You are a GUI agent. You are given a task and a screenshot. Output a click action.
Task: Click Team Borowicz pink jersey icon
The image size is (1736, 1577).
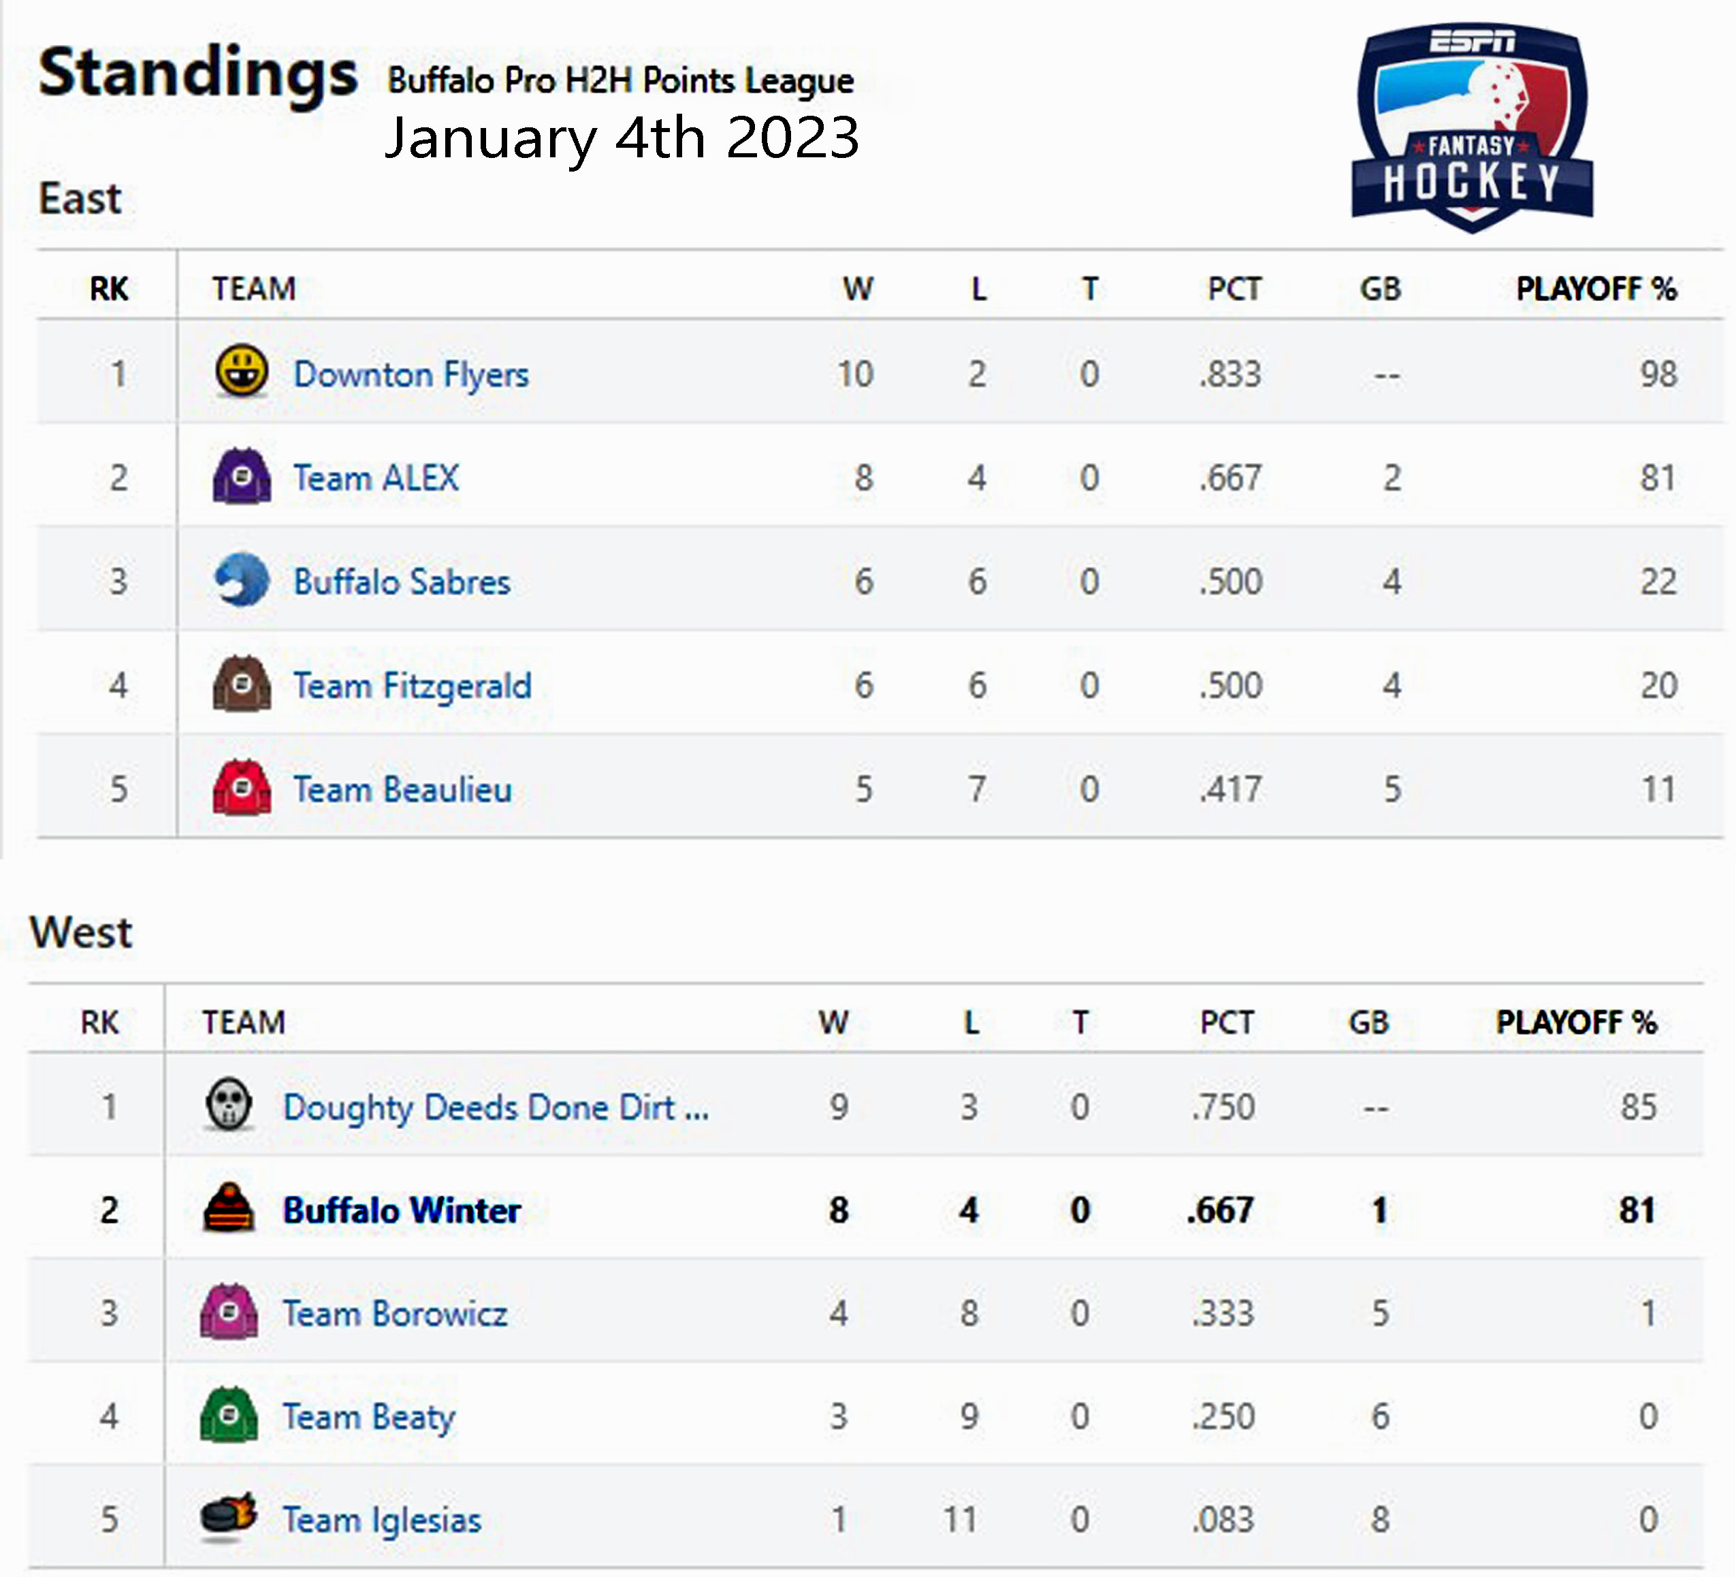click(x=229, y=1311)
